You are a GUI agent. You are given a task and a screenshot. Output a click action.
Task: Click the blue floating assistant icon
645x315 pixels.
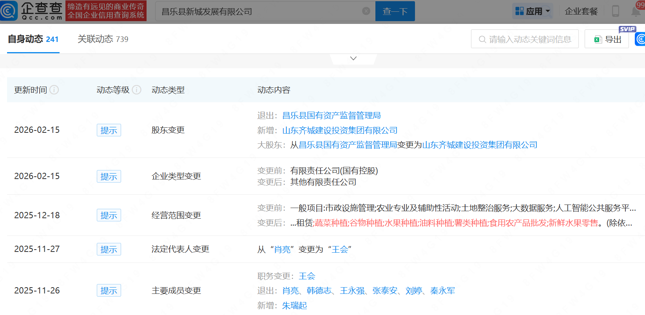[640, 39]
